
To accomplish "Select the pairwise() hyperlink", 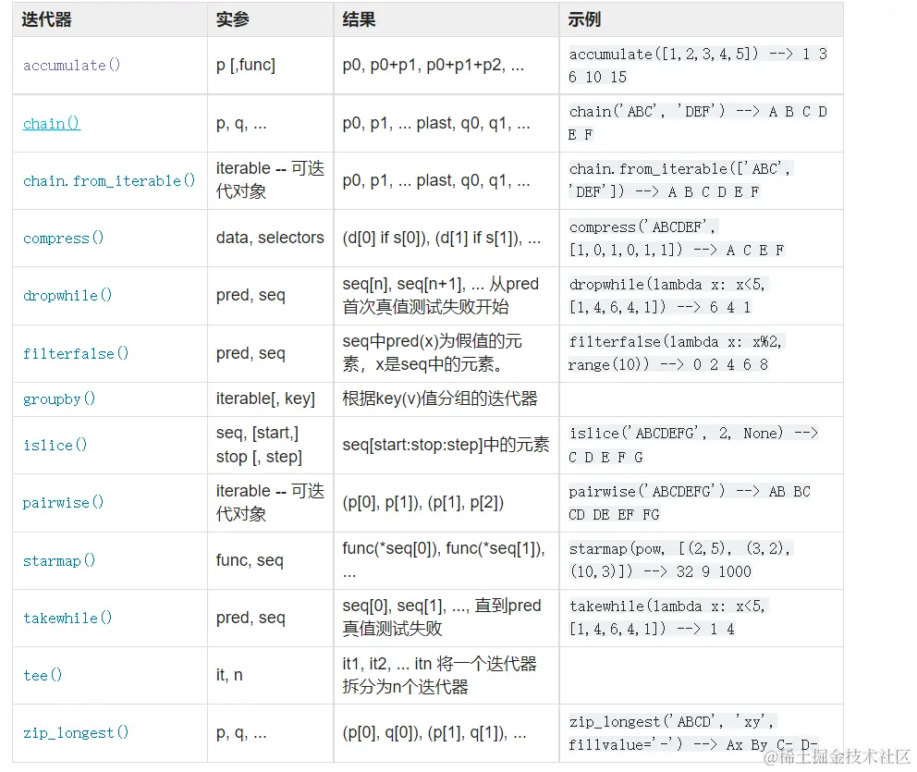I will [x=62, y=503].
